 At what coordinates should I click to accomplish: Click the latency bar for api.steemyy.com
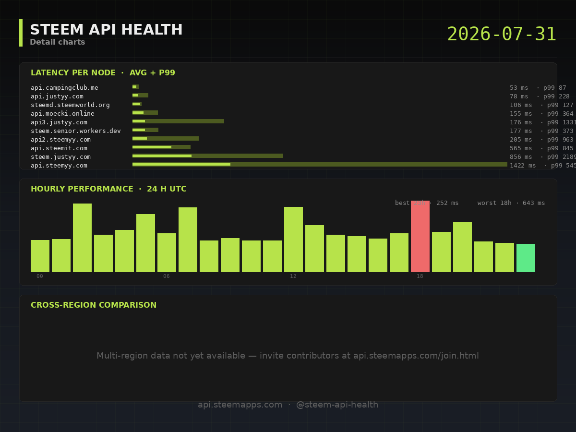pos(320,164)
